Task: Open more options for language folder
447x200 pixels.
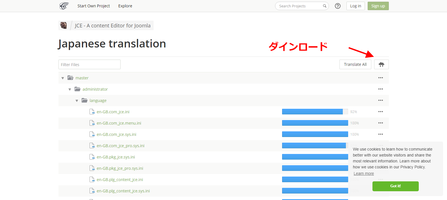Action: [381, 100]
